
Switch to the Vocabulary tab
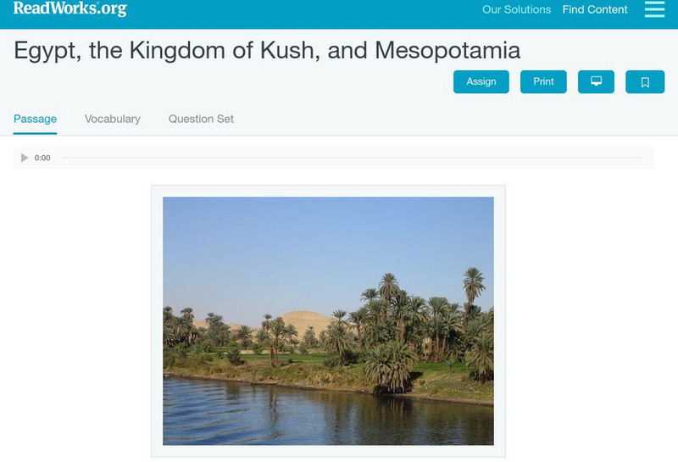pos(113,119)
